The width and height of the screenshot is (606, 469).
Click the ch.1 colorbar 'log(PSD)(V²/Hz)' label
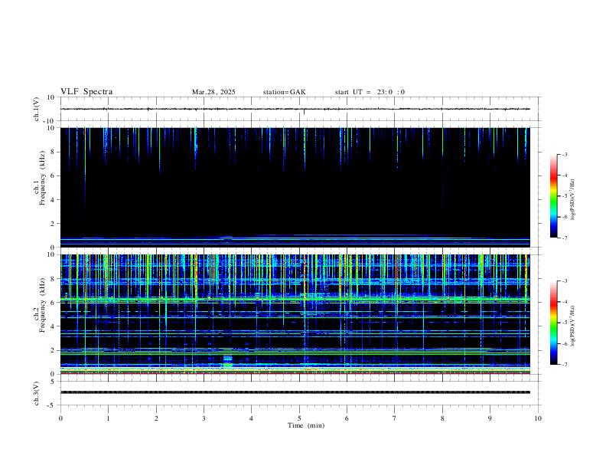coord(572,199)
